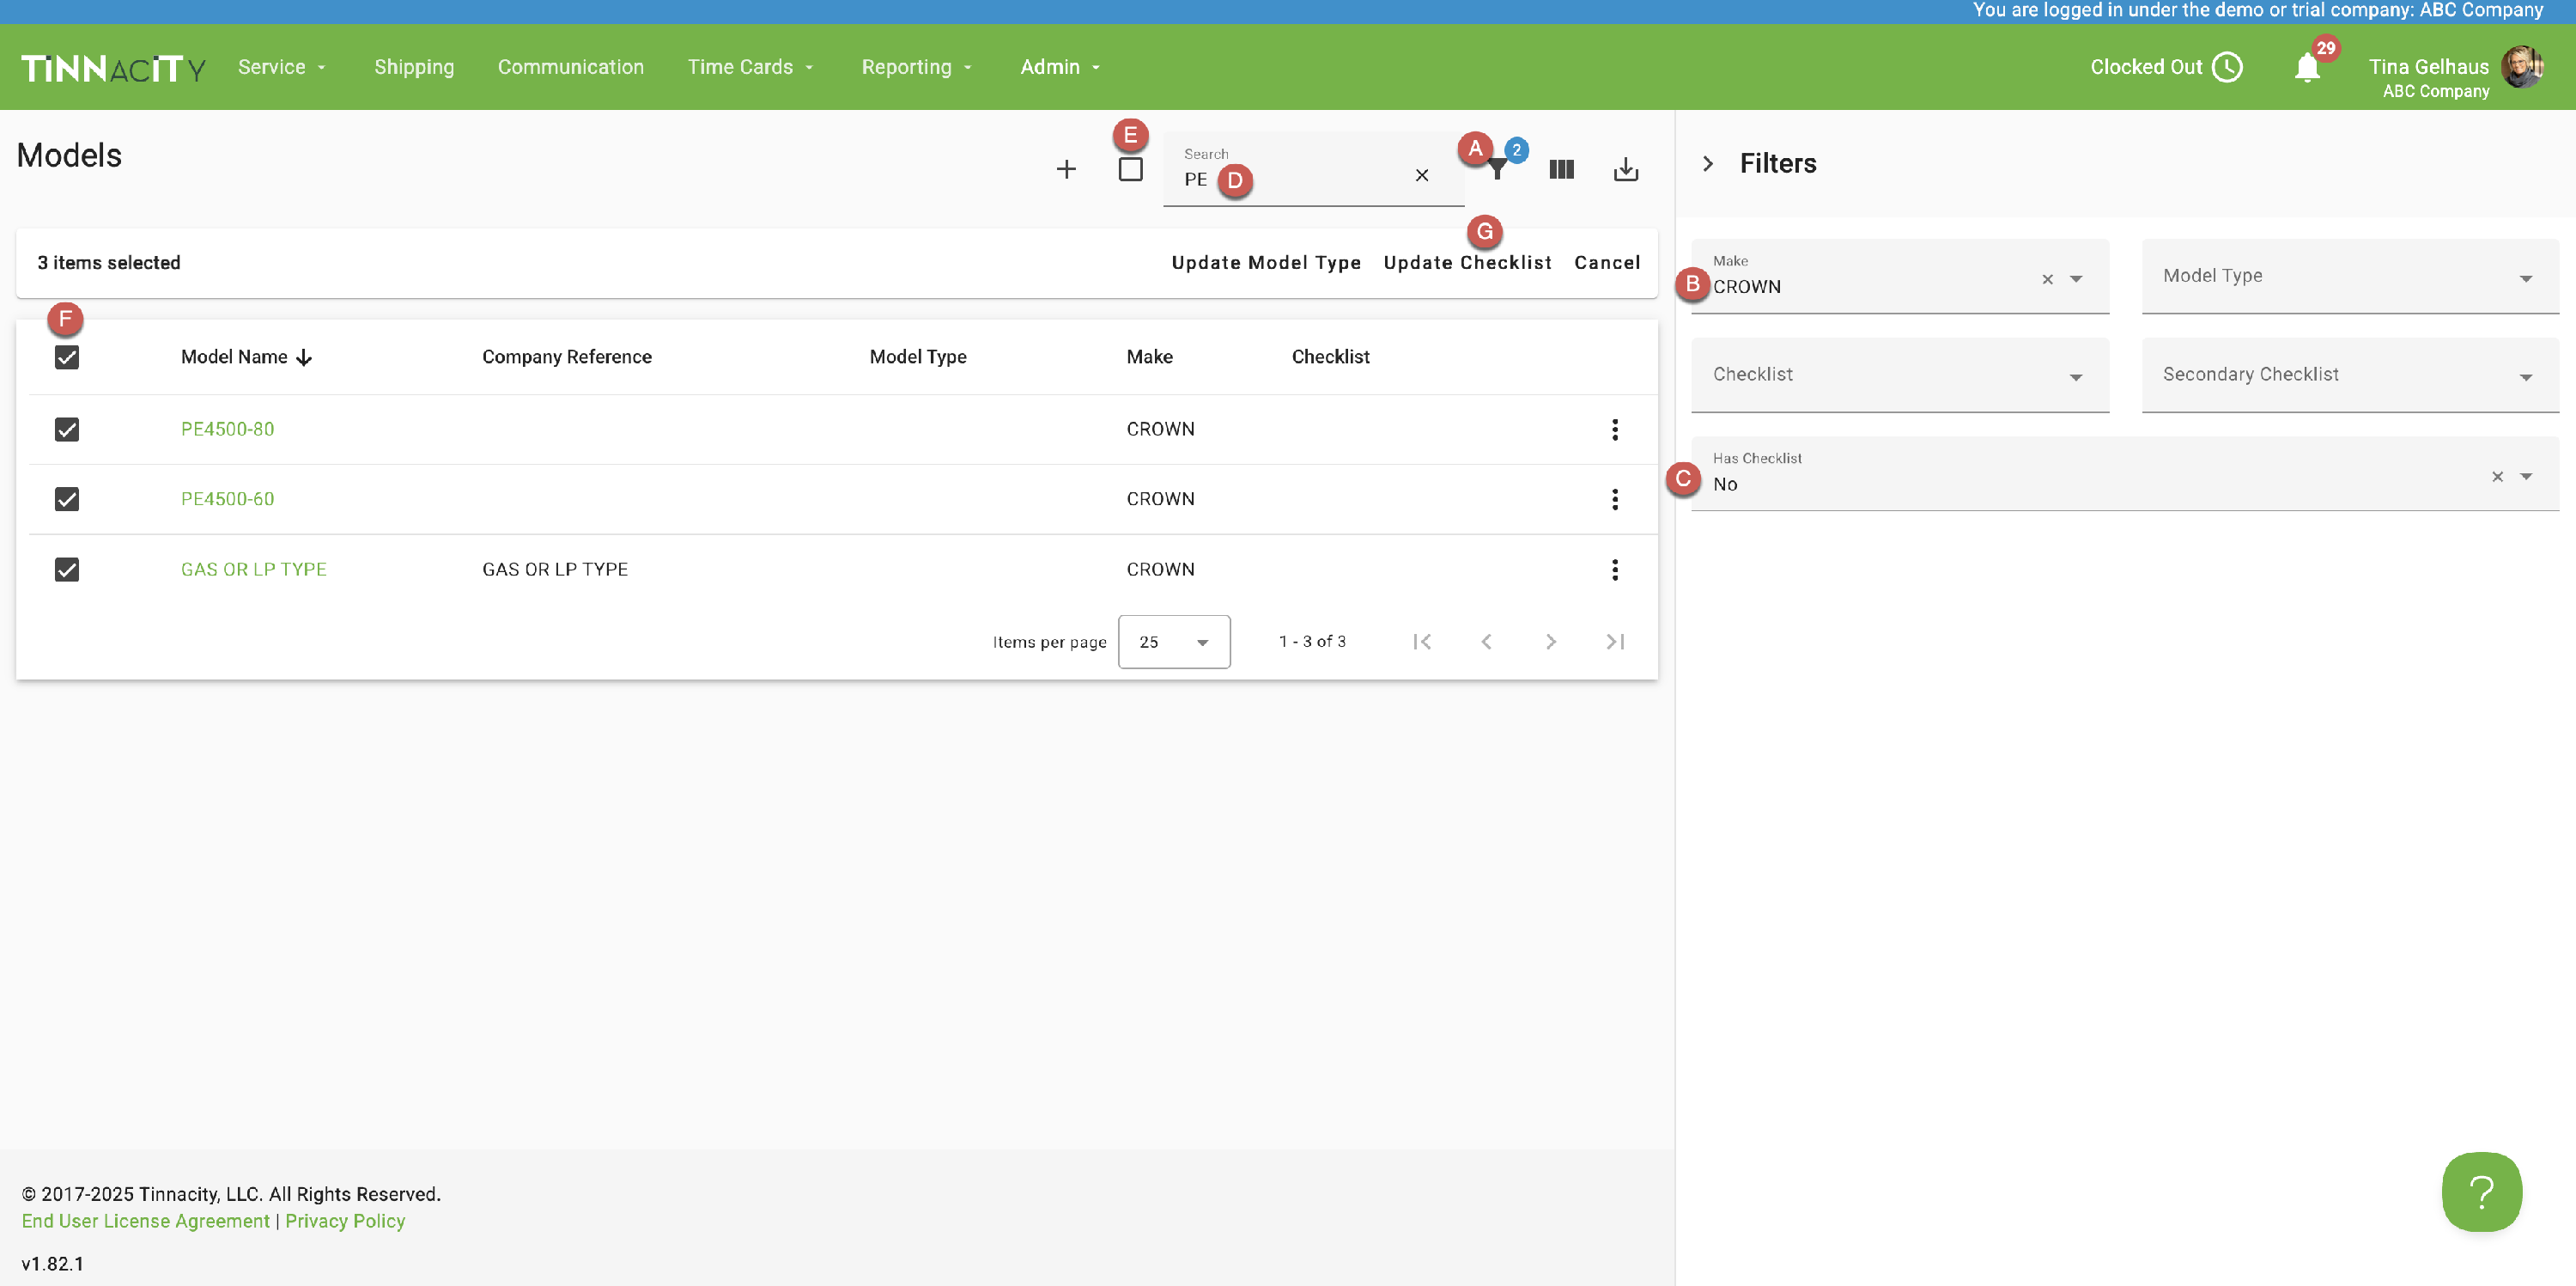This screenshot has height=1286, width=2576.
Task: Click the add new model plus icon
Action: (x=1066, y=169)
